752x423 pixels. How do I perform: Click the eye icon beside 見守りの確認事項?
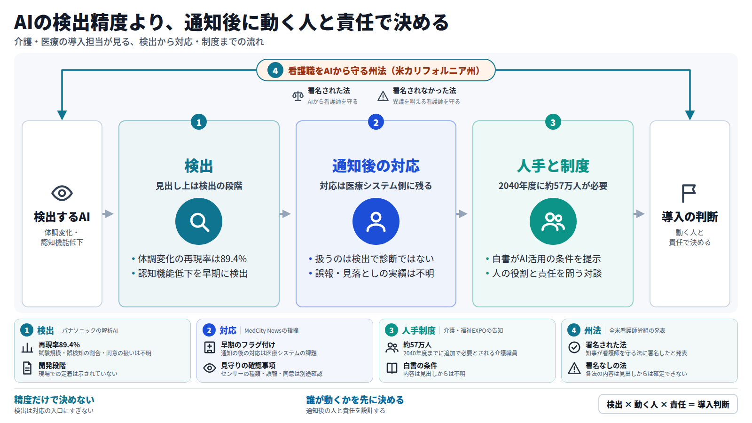[210, 368]
